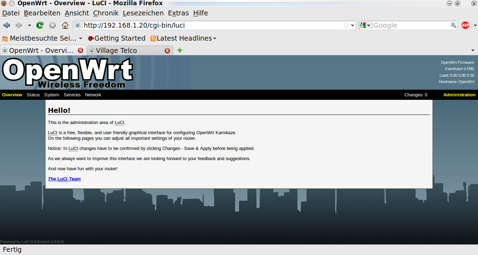This screenshot has width=478, height=255.
Task: Go back with the Back arrow
Action: click(x=6, y=25)
